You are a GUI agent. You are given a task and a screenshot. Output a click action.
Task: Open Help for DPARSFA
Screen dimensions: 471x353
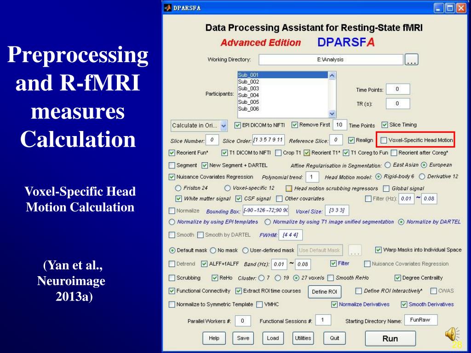214,338
